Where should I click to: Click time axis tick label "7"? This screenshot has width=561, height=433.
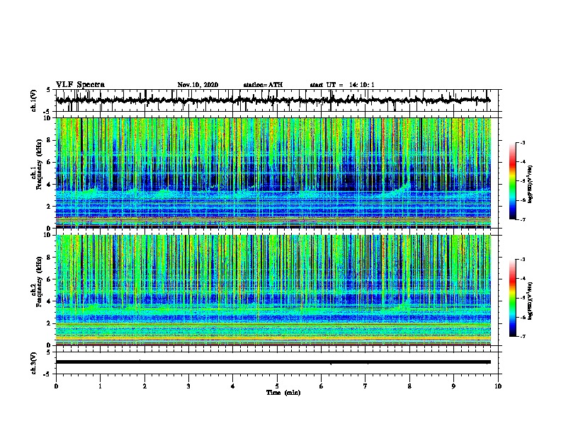(365, 386)
